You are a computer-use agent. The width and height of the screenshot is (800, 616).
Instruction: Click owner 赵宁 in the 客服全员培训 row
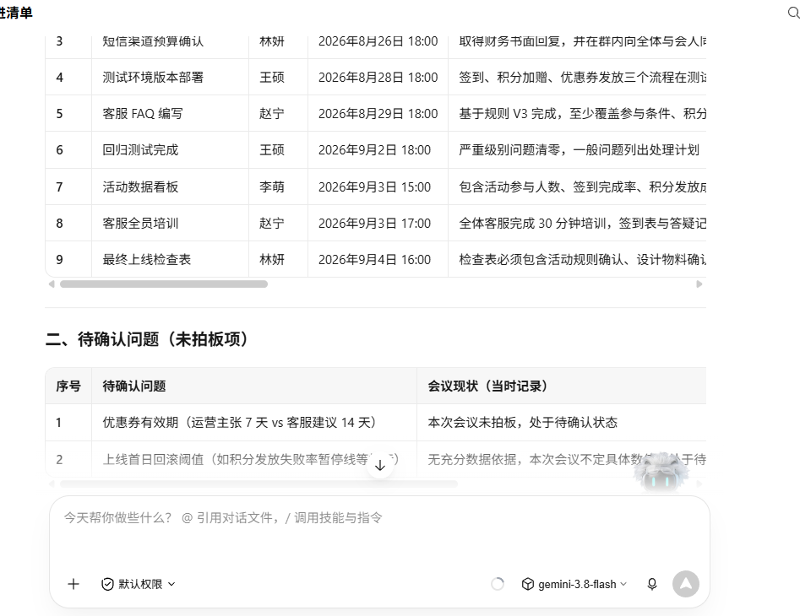[272, 223]
